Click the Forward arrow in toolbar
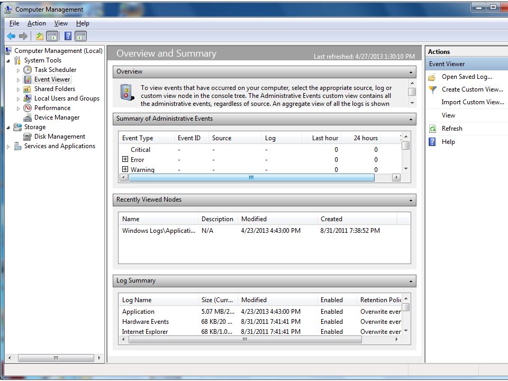Screen dimensions: 508x381 coord(23,37)
